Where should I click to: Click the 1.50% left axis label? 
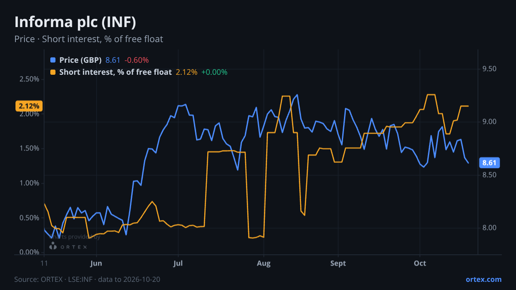point(29,149)
